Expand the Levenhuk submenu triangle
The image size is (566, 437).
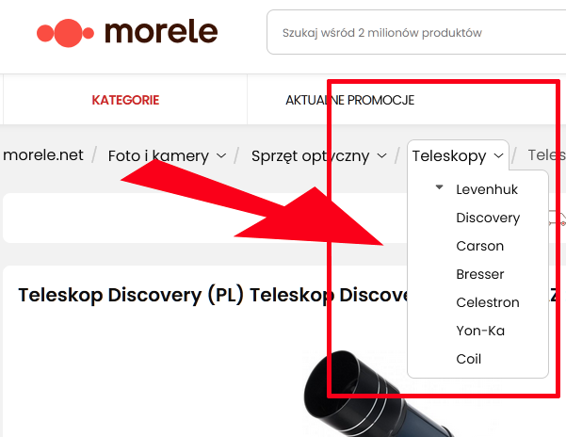point(439,188)
